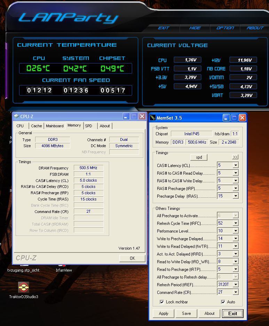Click the Apply button in MemSet
Viewport: 269px width, 326px height.
163,313
